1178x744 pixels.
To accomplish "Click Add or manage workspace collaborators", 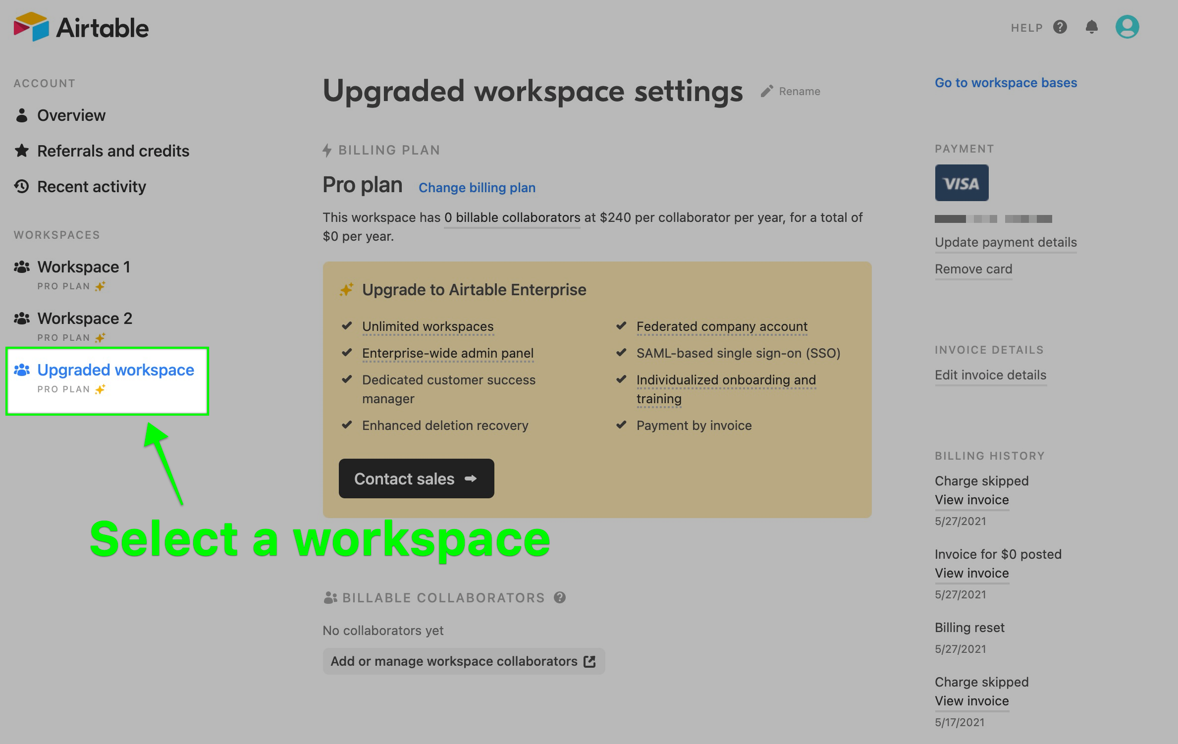I will (x=464, y=661).
